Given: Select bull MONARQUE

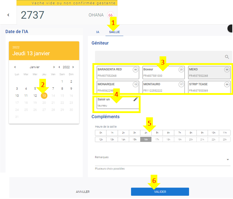Looking at the screenshot, I should [x=118, y=87].
